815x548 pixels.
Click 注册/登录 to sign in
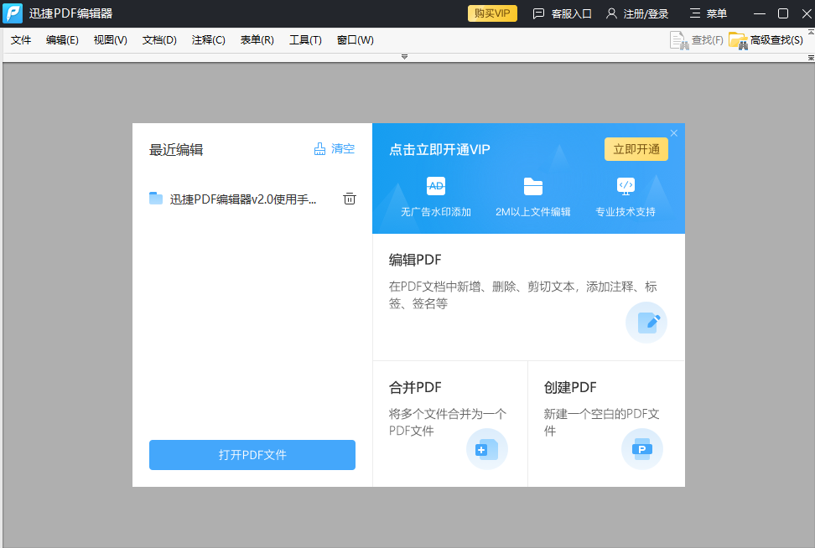coord(637,13)
